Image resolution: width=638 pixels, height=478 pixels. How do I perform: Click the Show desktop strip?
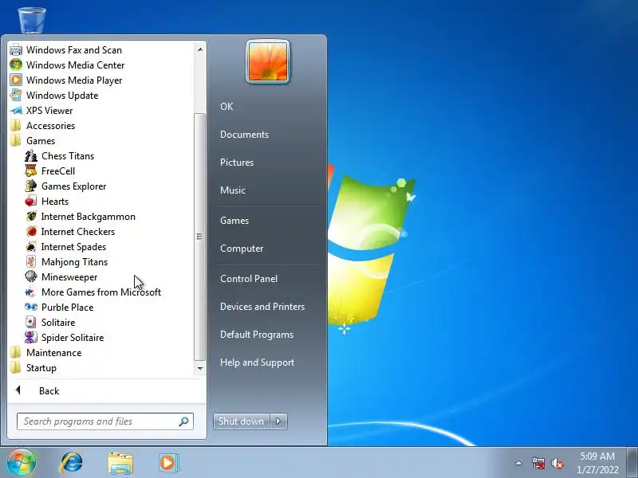coord(632,463)
